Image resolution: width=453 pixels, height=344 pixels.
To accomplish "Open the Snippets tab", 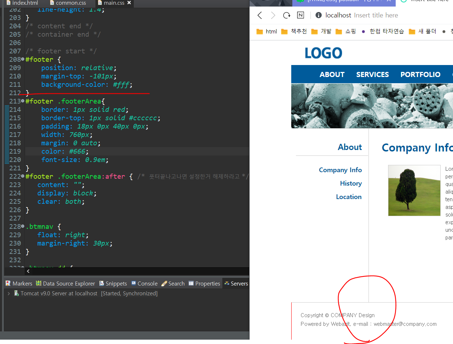I will pyautogui.click(x=112, y=283).
